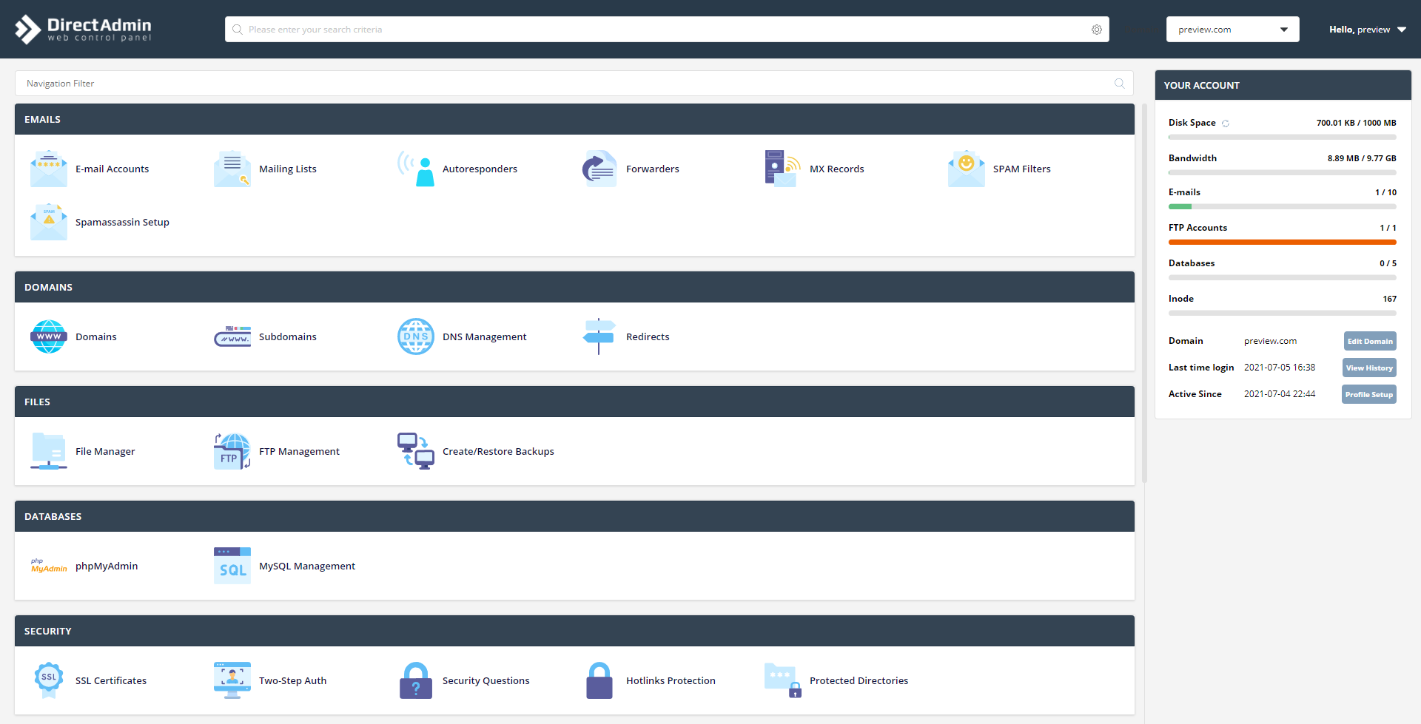Click the DNS Management globe icon

pyautogui.click(x=416, y=336)
